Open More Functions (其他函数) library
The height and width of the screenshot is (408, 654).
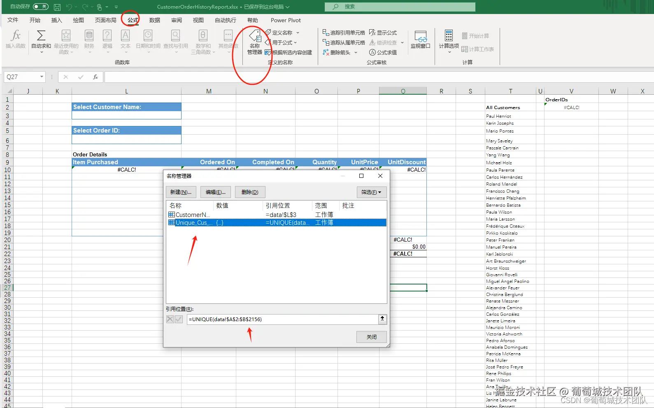pos(228,41)
